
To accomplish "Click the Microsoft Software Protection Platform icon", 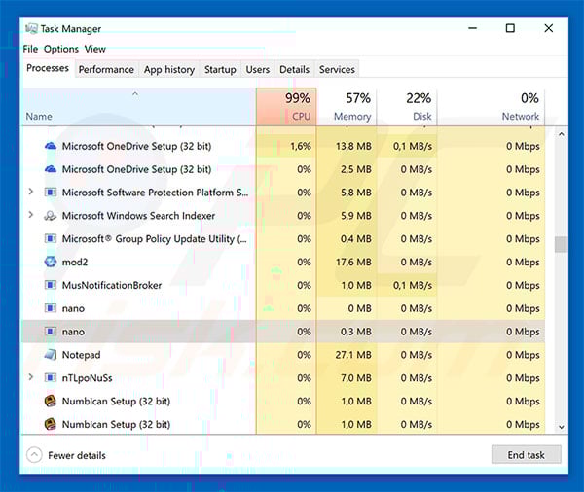I will [x=51, y=193].
